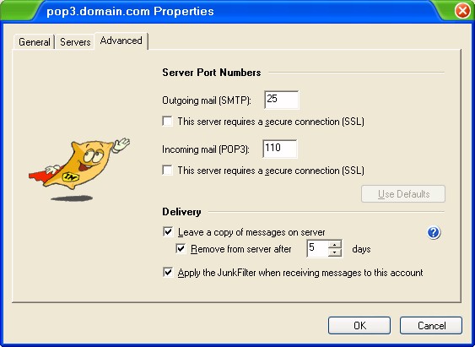Click the Outgoing mail SMTP port field
475x347 pixels.
point(282,100)
